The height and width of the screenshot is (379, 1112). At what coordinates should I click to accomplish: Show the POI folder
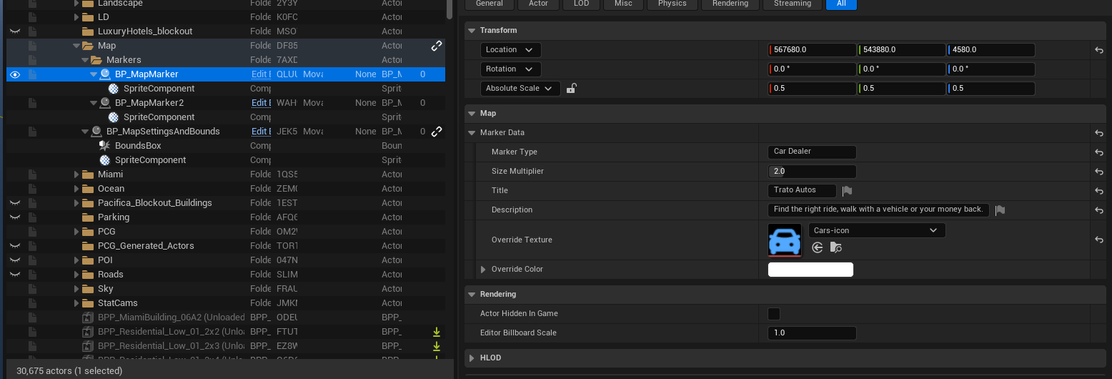coord(14,260)
